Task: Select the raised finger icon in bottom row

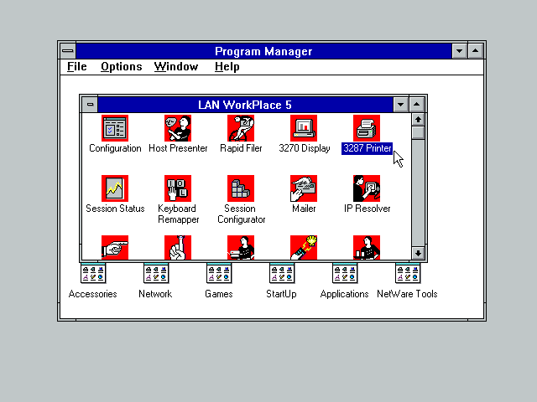Action: (178, 248)
